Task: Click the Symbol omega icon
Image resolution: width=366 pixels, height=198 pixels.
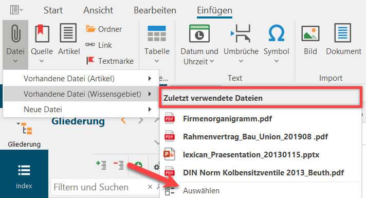Action: pyautogui.click(x=277, y=33)
